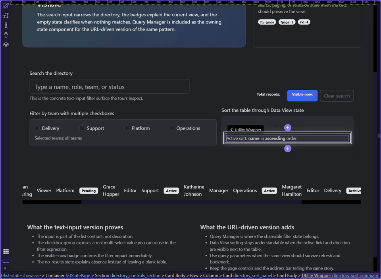This screenshot has width=381, height=279.
Task: Click Katherine Johnson's name cell
Action: pos(194,190)
